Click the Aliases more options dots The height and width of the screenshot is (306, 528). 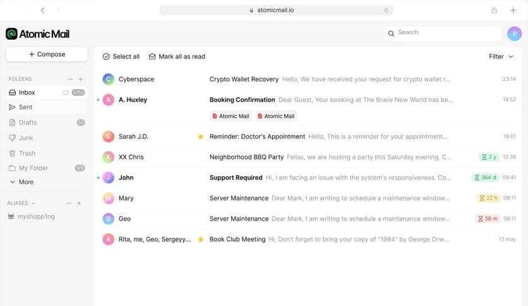click(69, 203)
